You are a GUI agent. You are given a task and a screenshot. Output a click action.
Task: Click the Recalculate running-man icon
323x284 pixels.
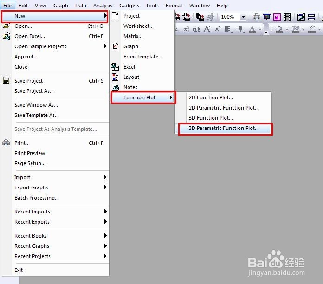coord(211,17)
